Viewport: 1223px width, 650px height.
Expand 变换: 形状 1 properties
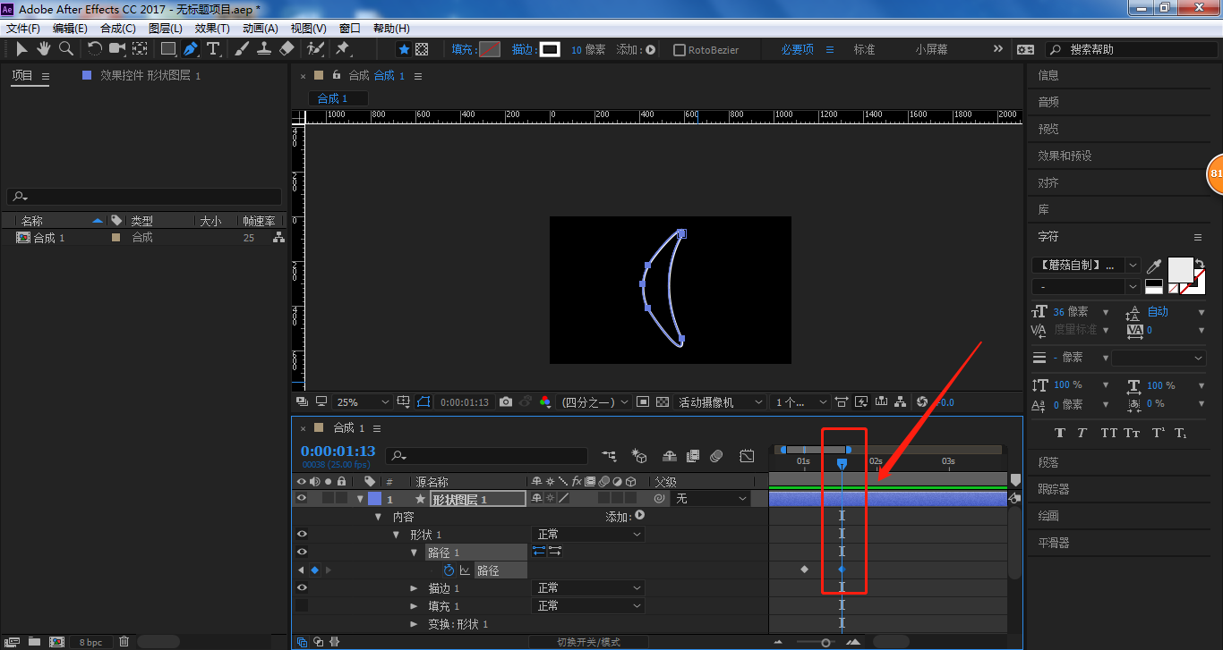pos(414,624)
